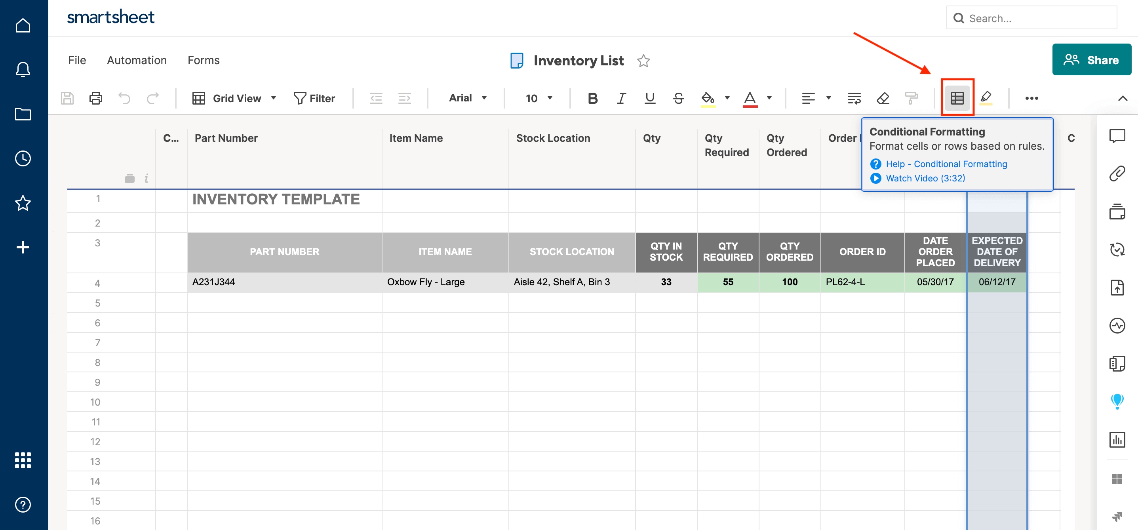
Task: Open the File menu
Action: click(77, 60)
